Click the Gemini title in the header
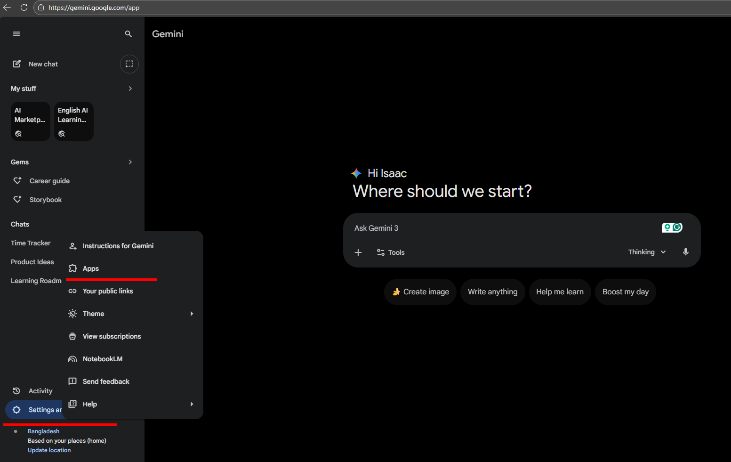 [x=168, y=34]
